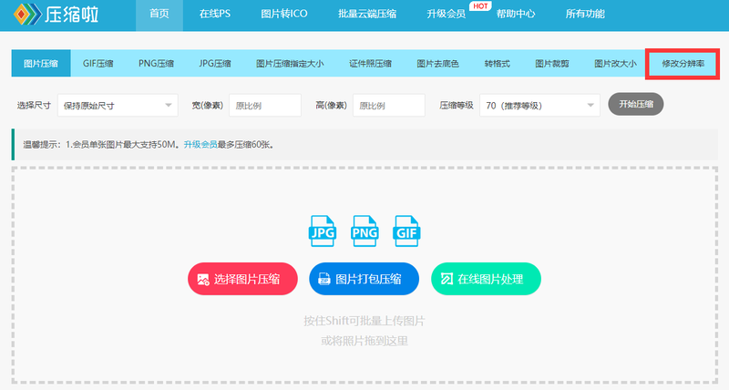Click the 图片打包压缩 button
The image size is (729, 390).
(x=364, y=279)
